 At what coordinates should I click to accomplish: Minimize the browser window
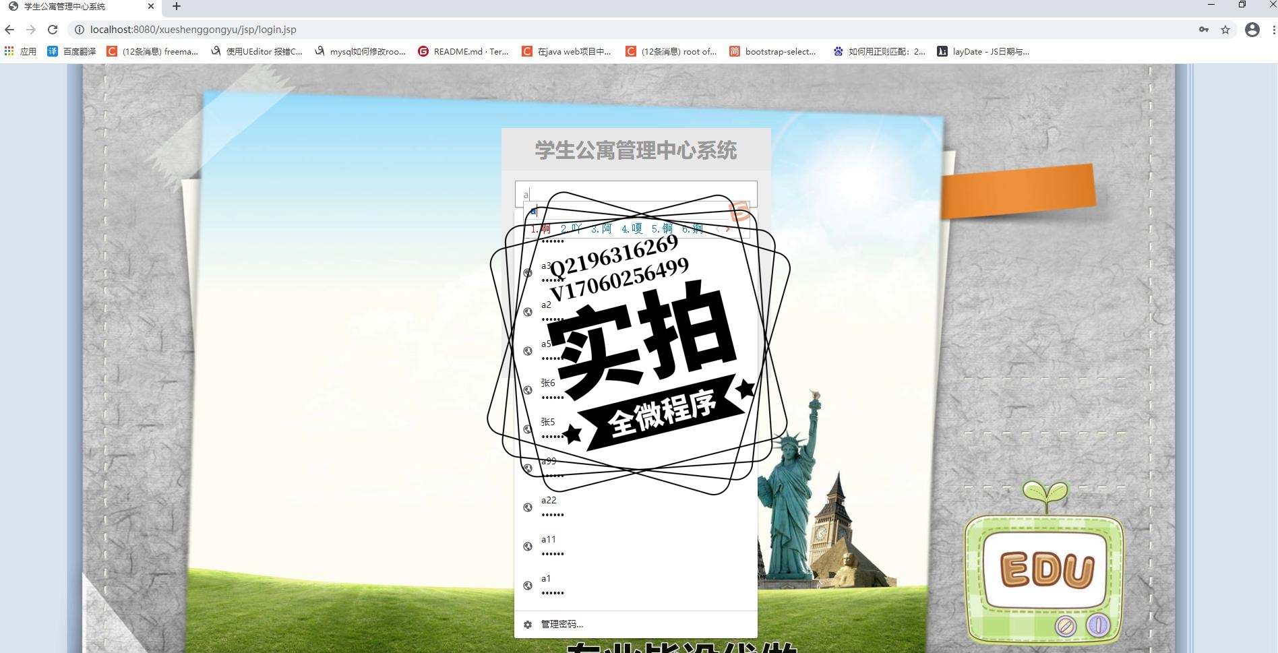tap(1211, 5)
